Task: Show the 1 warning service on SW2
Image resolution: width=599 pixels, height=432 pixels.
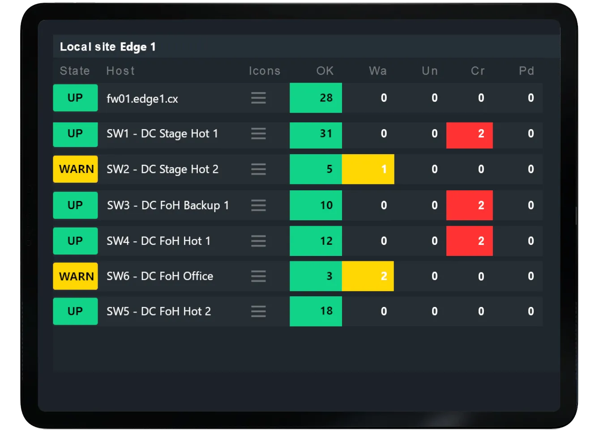Action: coord(368,169)
